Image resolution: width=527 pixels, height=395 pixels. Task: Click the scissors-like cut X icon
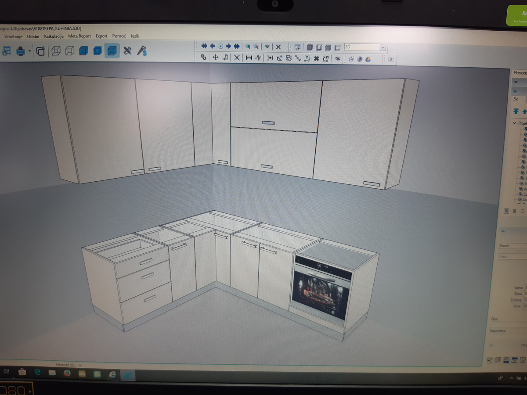237,57
